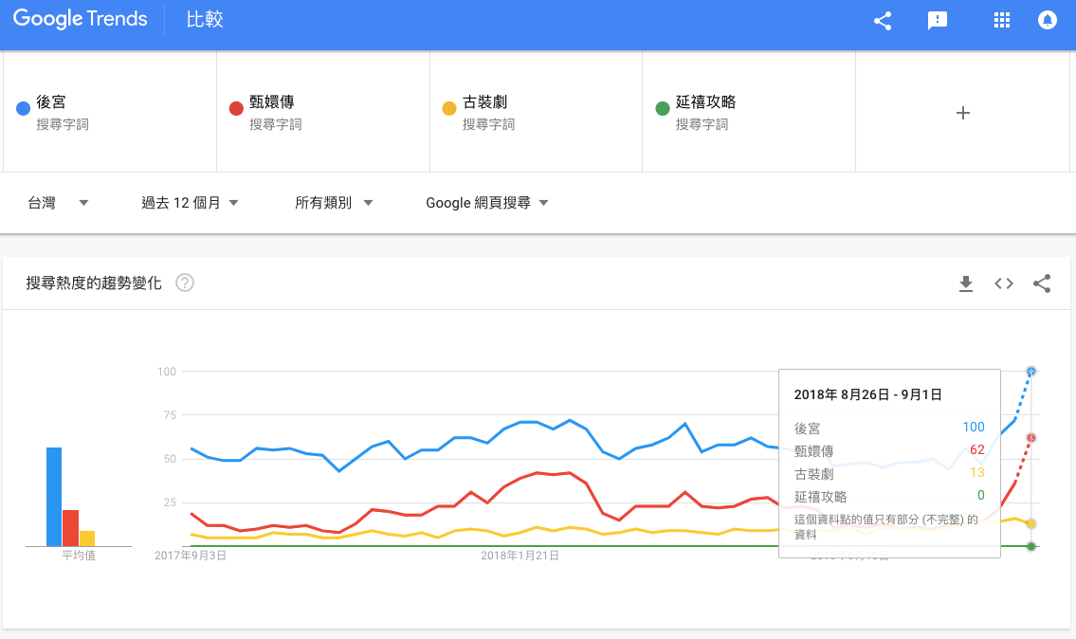The width and height of the screenshot is (1076, 639).
Task: Share the search interest chart
Action: tap(1042, 283)
